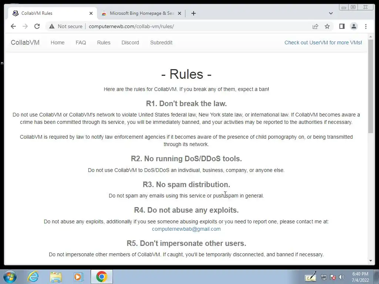The height and width of the screenshot is (284, 379).
Task: Click the scrollbar up arrow
Action: (x=370, y=37)
